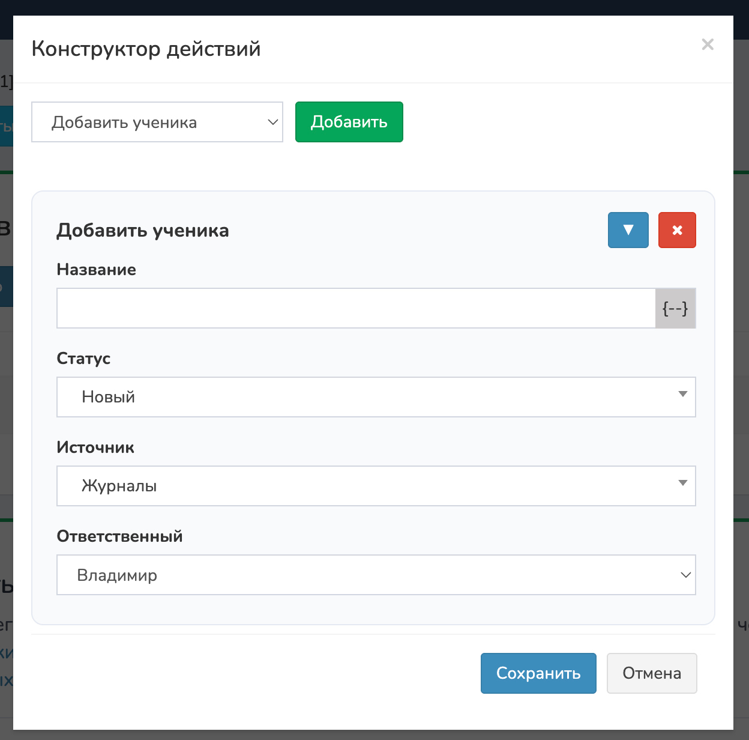This screenshot has width=749, height=740.
Task: Open the action type select at top
Action: coord(157,122)
